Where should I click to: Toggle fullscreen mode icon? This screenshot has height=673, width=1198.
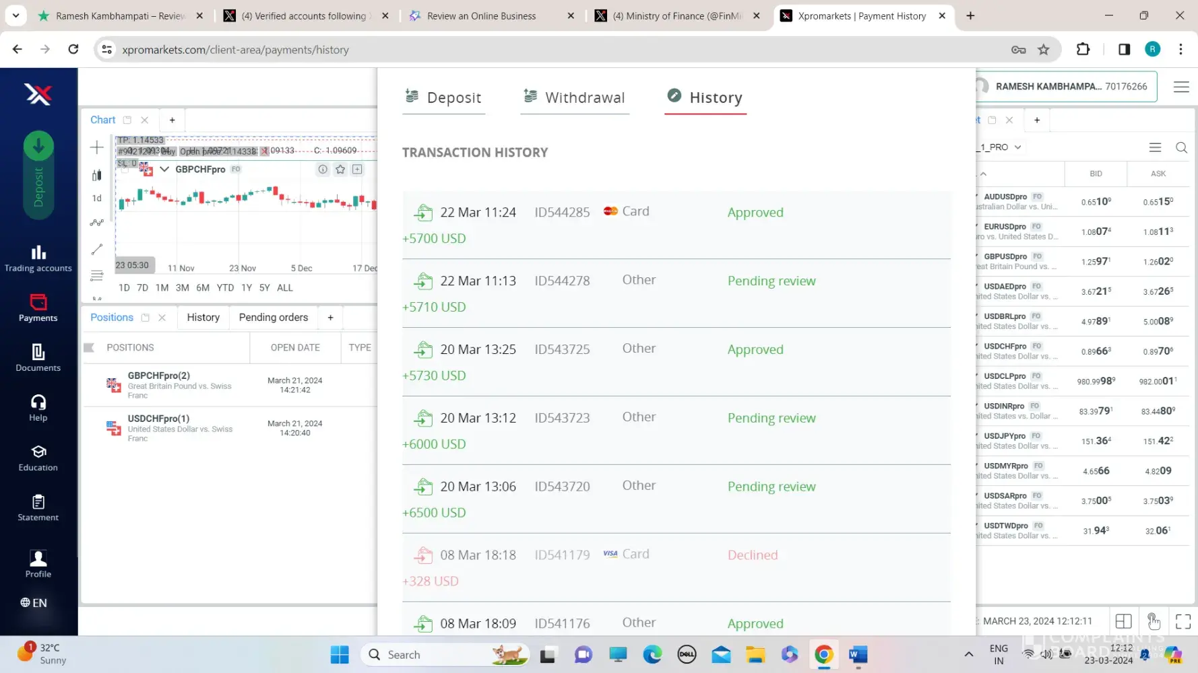pos(1183,621)
